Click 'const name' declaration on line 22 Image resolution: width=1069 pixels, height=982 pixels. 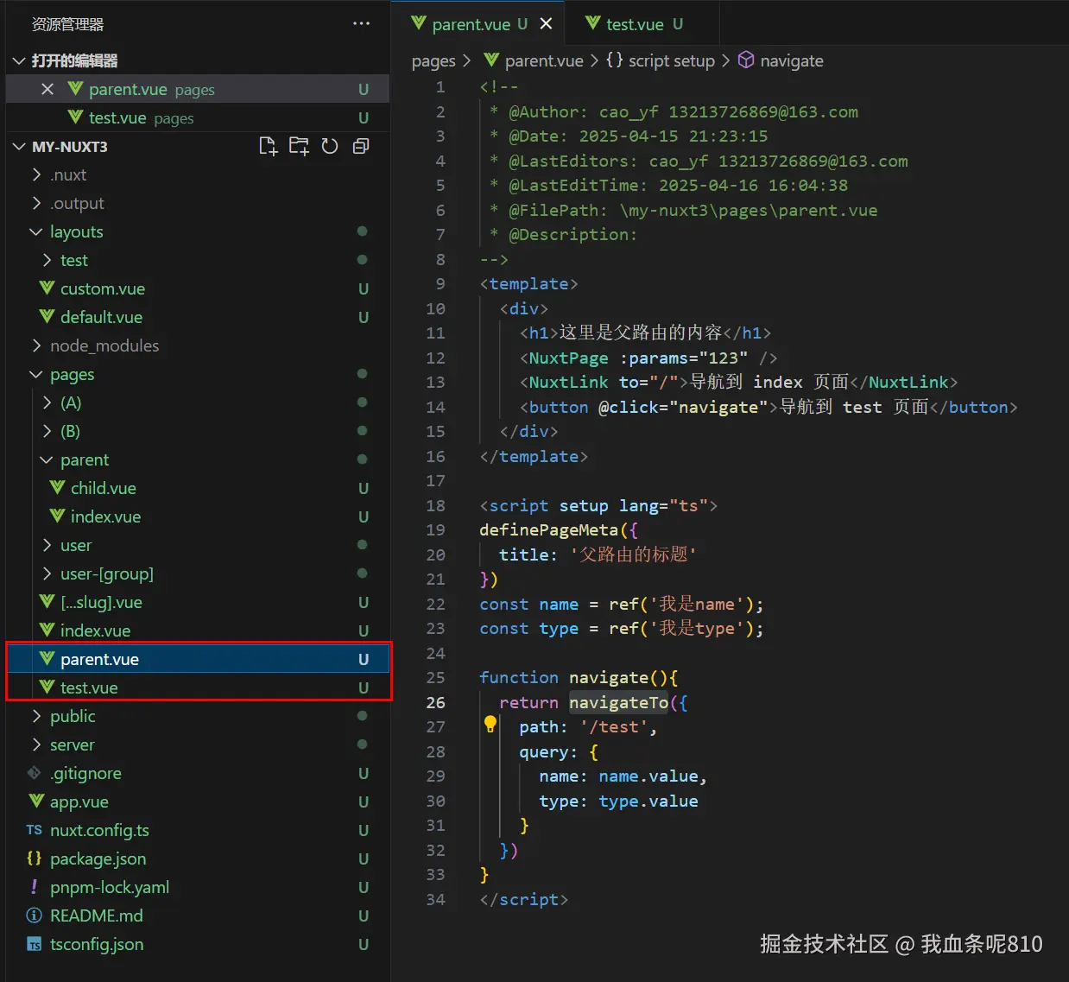[529, 604]
